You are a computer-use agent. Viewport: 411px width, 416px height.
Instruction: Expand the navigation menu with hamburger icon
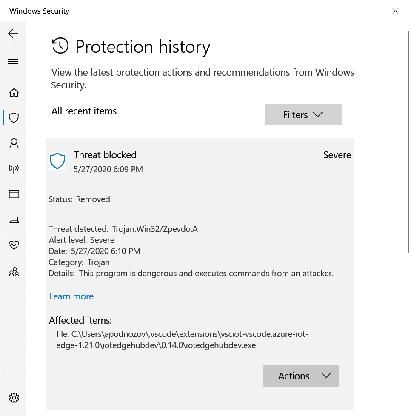(13, 61)
